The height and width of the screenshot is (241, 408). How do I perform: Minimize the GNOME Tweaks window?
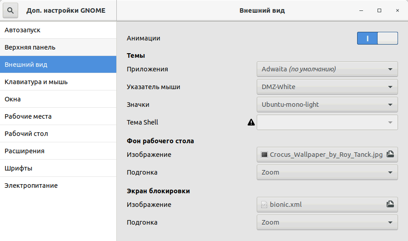pyautogui.click(x=361, y=10)
